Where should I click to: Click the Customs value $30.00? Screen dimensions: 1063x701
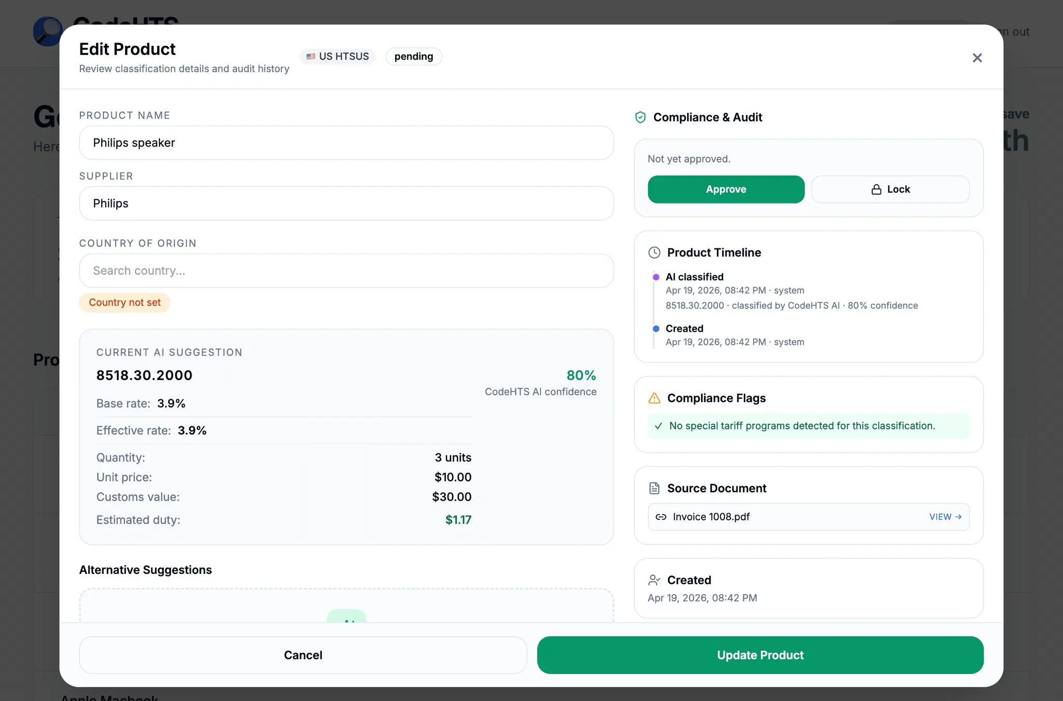[452, 497]
